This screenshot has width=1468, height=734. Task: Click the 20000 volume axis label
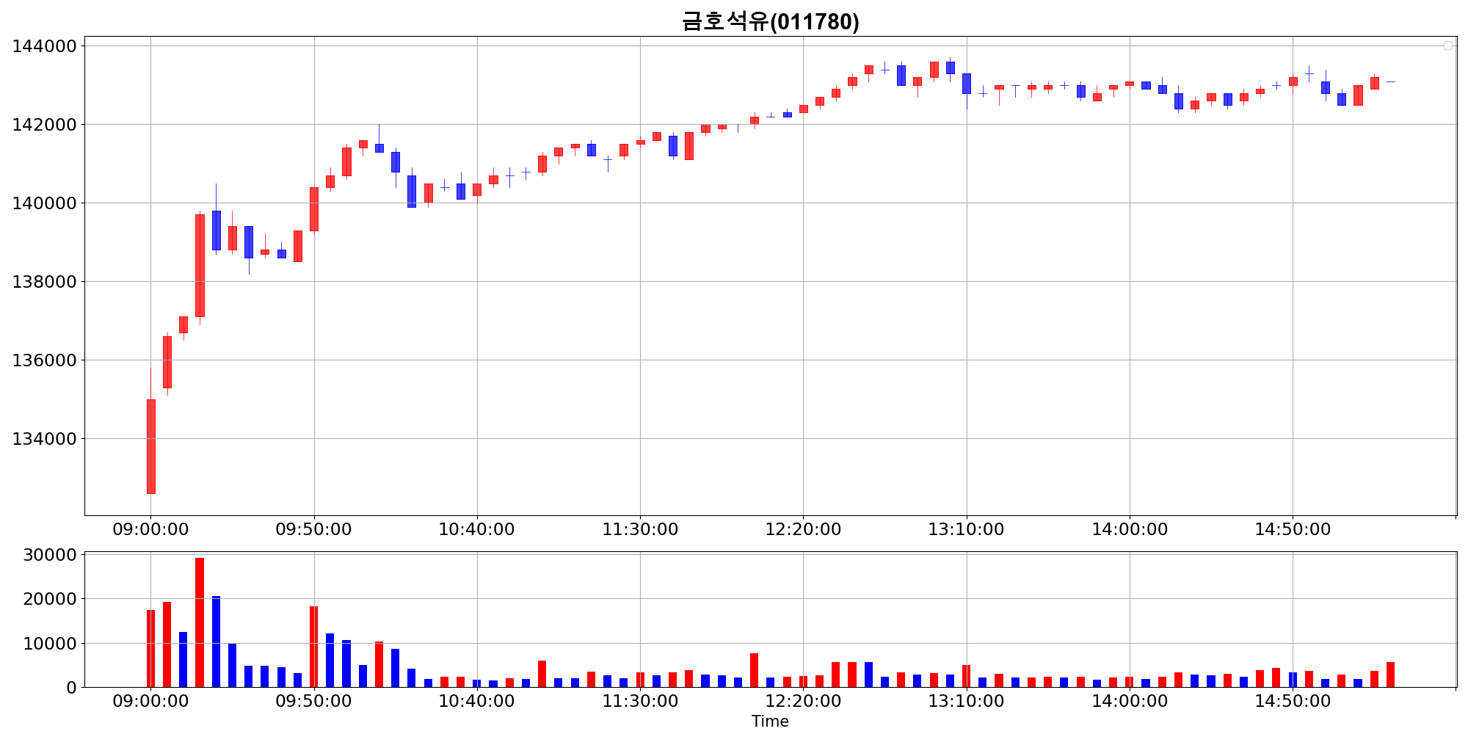pyautogui.click(x=50, y=599)
